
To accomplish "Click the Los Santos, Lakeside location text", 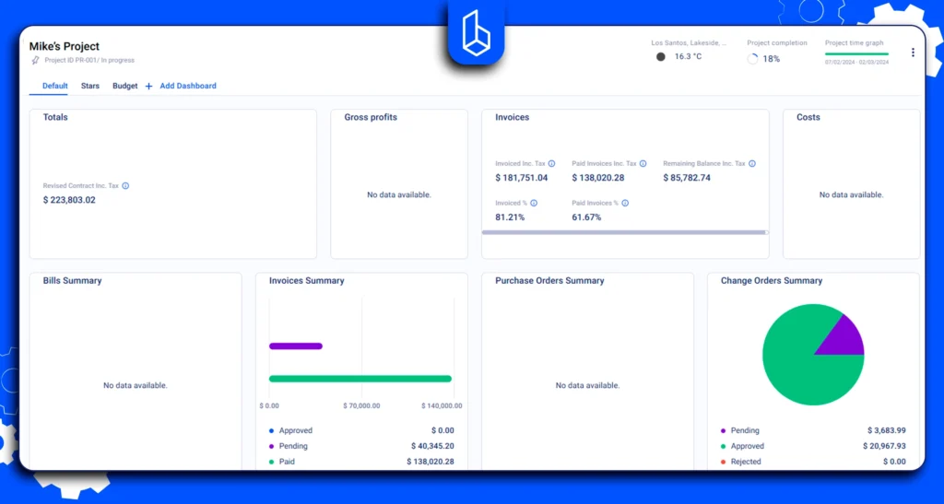I will (x=689, y=43).
